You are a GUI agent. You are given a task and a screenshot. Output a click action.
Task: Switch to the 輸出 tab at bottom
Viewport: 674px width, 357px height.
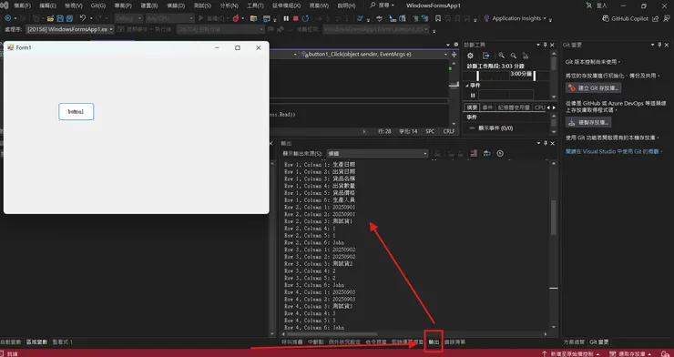pyautogui.click(x=434, y=342)
